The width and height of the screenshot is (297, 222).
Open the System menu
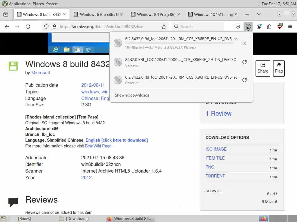(x=52, y=4)
